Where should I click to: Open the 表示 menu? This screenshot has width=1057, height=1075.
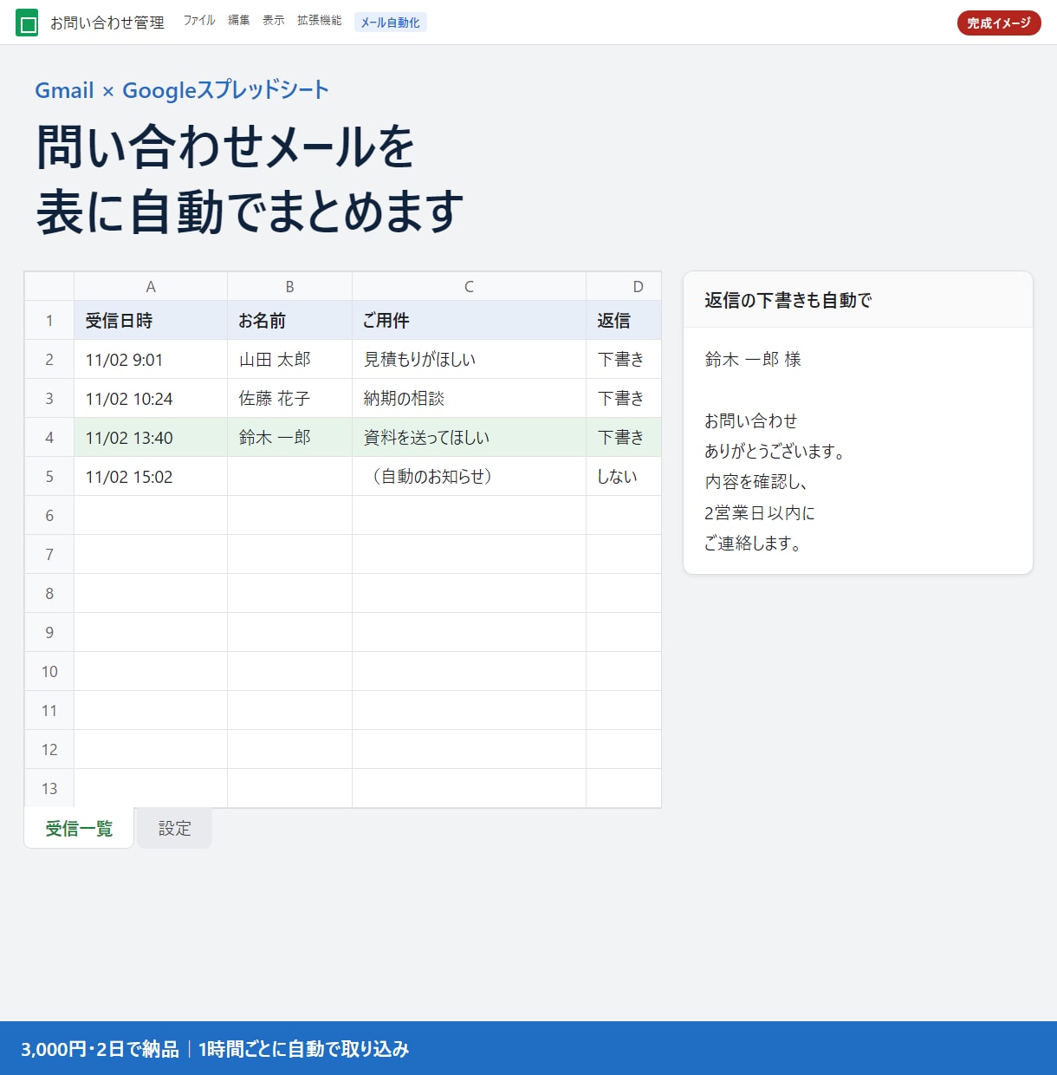[x=274, y=21]
